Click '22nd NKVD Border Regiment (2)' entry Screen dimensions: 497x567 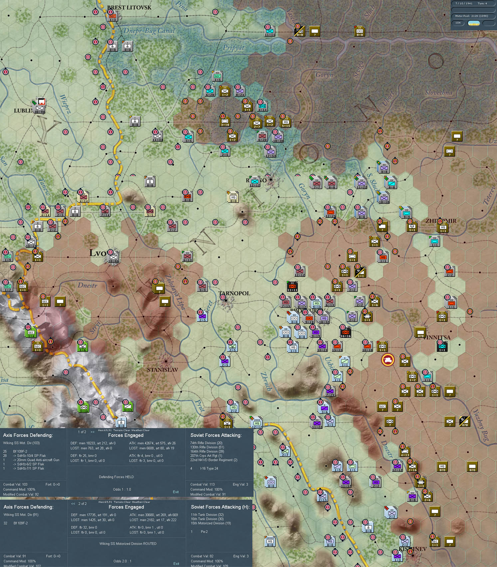[214, 460]
